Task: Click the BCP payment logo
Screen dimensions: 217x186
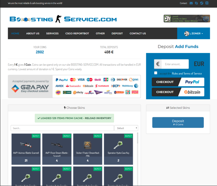Action: [x=116, y=86]
